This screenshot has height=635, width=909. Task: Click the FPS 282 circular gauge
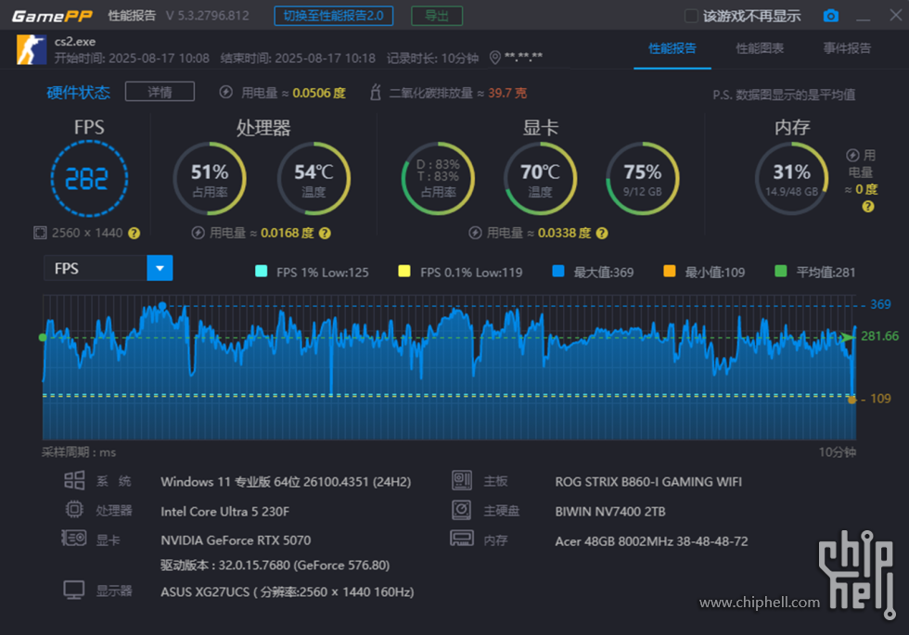(89, 178)
